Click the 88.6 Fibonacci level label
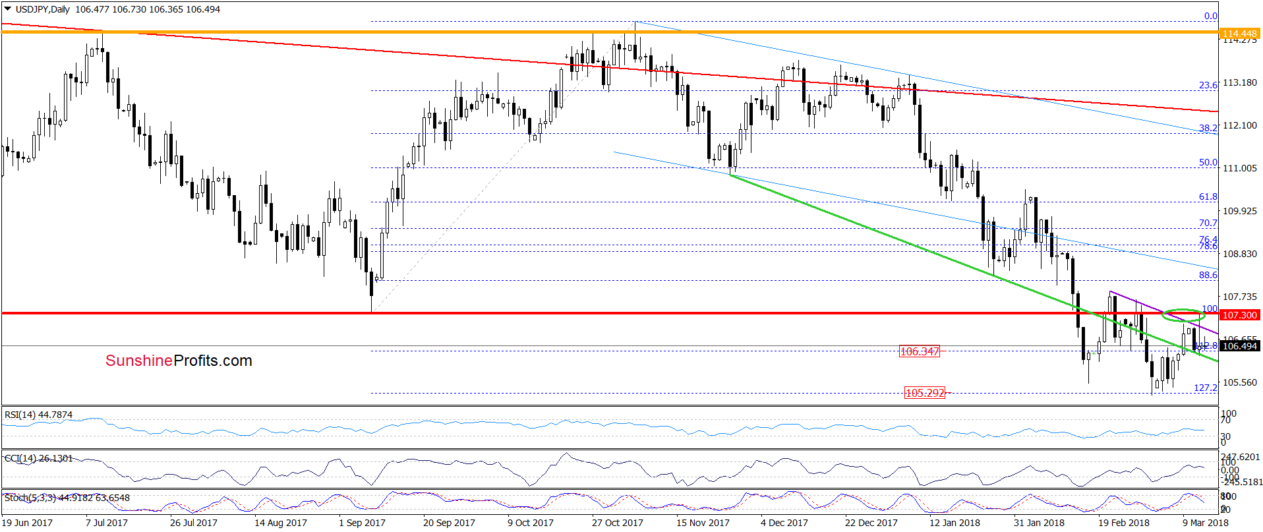Viewport: 1263px width, 532px height. [x=1208, y=275]
